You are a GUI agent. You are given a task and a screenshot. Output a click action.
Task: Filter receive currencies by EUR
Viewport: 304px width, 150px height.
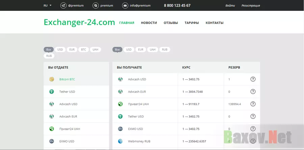[x=141, y=50]
